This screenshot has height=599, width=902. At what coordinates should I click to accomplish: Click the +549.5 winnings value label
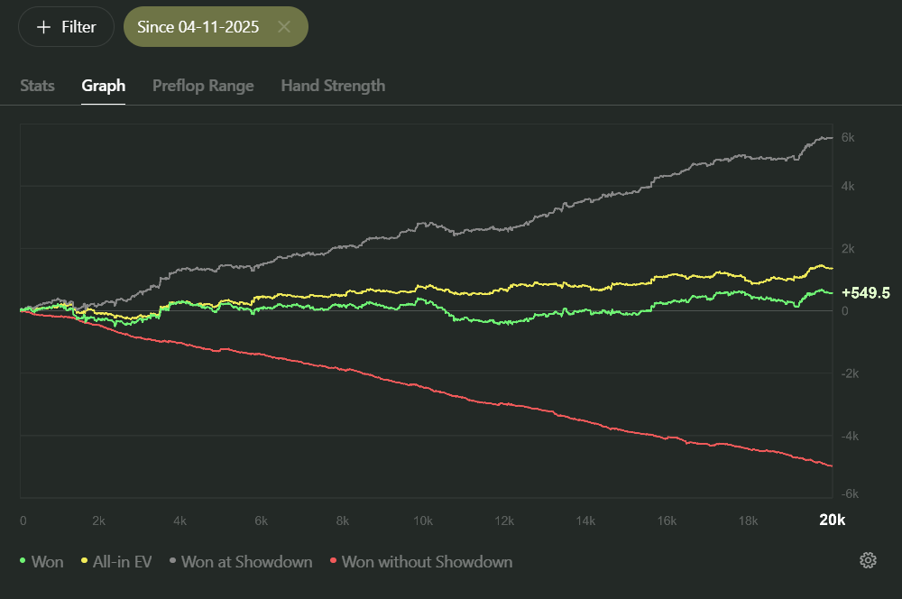click(865, 293)
